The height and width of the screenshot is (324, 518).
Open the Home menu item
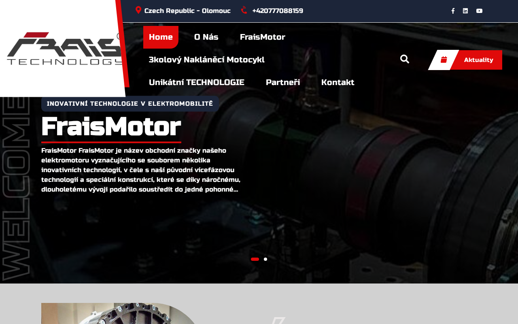coord(161,37)
